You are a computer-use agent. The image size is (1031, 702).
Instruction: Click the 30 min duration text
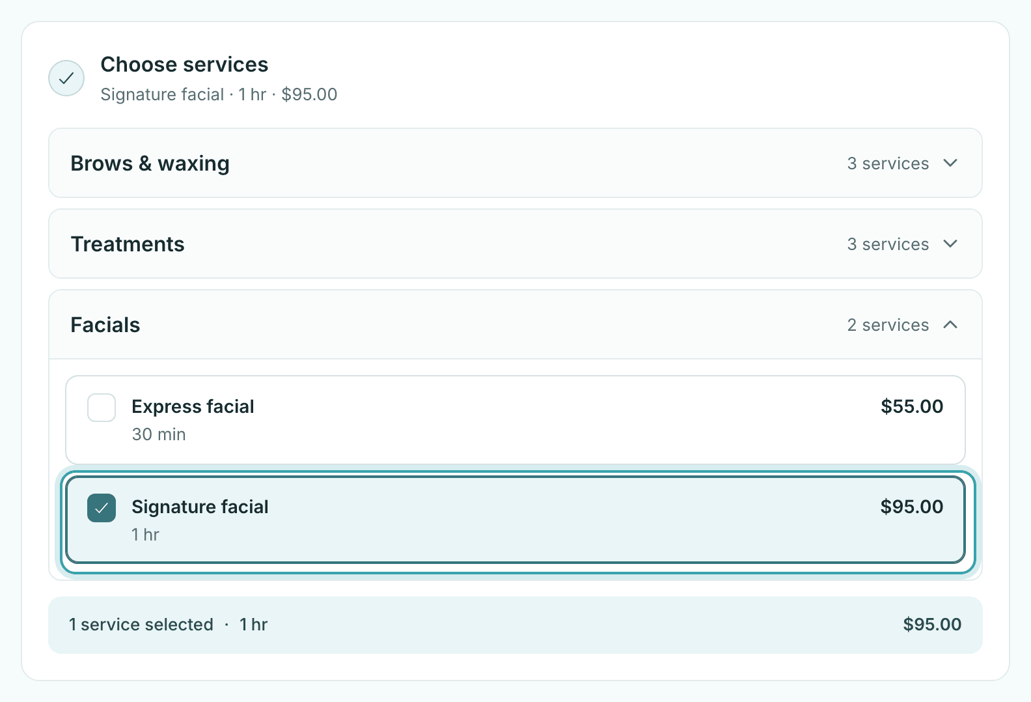(159, 434)
